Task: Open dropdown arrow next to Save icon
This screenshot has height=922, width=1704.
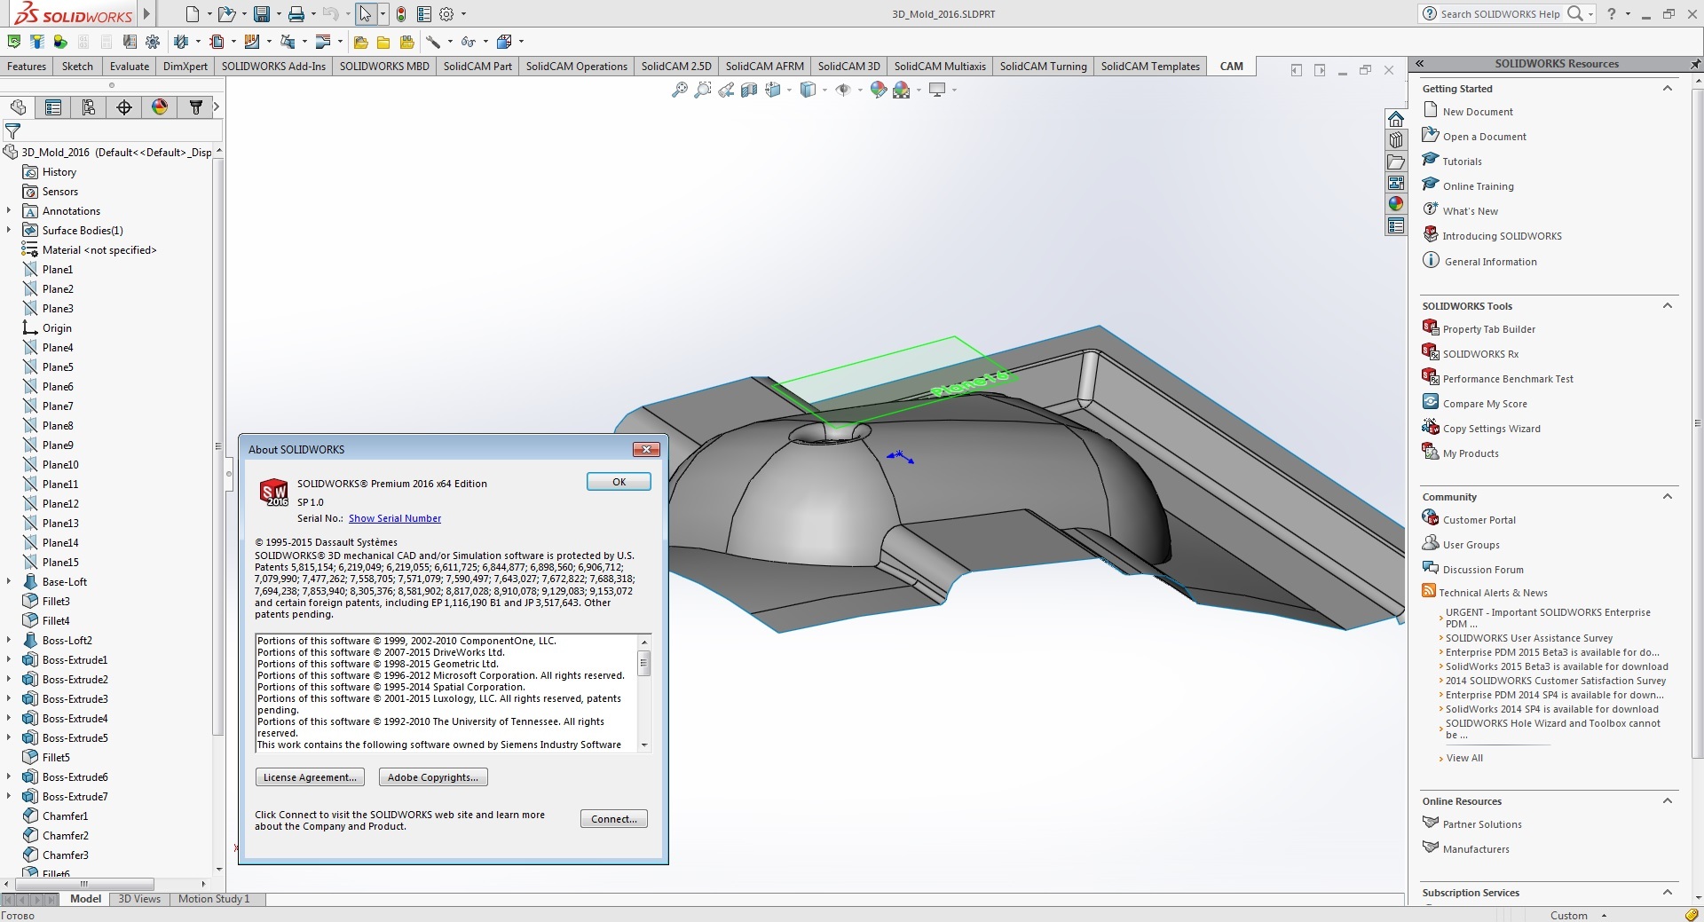Action: pyautogui.click(x=279, y=14)
